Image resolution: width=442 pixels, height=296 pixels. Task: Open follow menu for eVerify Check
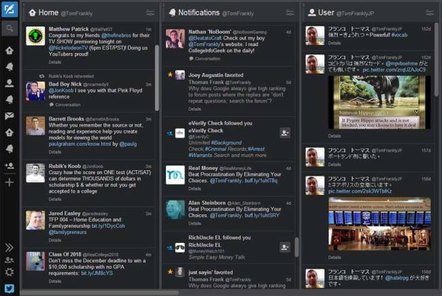click(285, 133)
